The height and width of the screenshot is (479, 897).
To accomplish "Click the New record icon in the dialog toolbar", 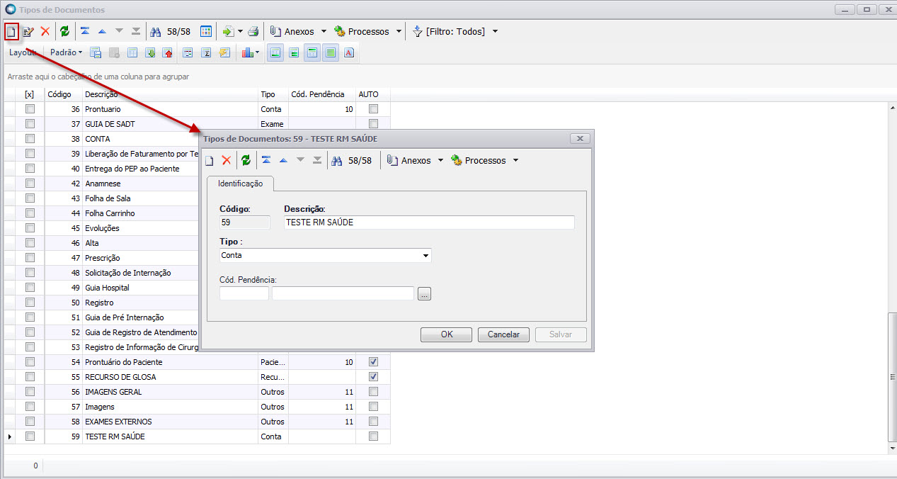I will pyautogui.click(x=210, y=161).
